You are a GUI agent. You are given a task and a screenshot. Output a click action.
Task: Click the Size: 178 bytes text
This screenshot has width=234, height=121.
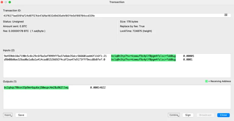point(129,22)
